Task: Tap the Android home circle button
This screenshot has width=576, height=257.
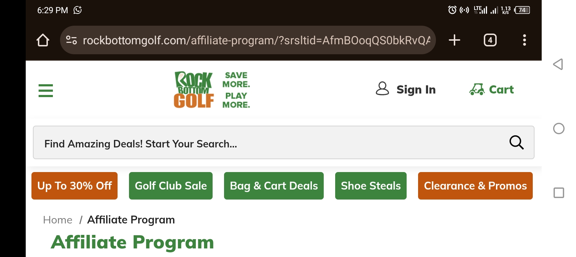Action: click(558, 128)
